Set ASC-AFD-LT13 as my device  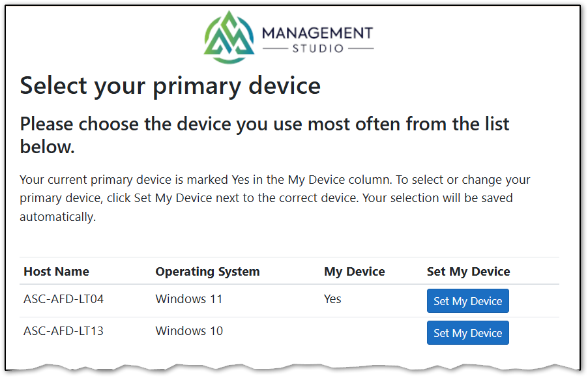point(467,332)
